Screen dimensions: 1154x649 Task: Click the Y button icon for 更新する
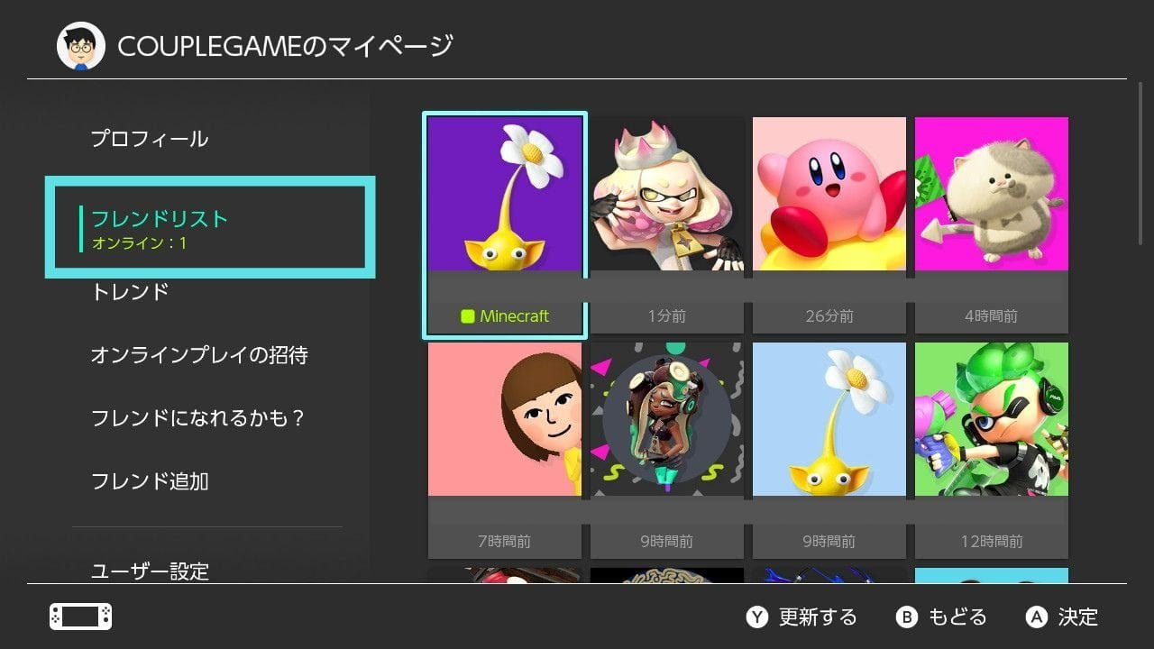click(757, 617)
